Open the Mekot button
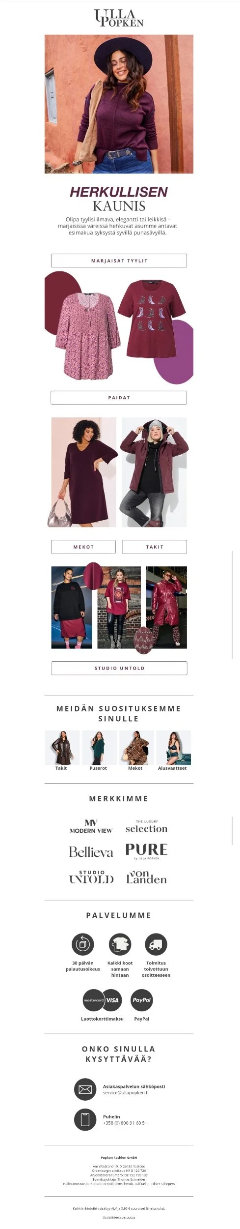 pos(83,547)
